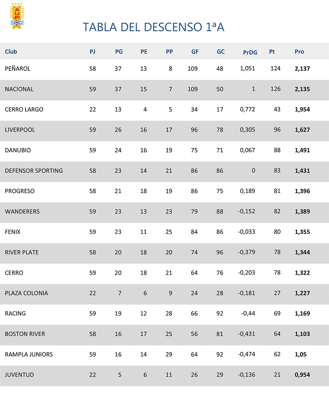Click the JUVENTUD club name
This screenshot has height=401, width=329.
[19, 375]
